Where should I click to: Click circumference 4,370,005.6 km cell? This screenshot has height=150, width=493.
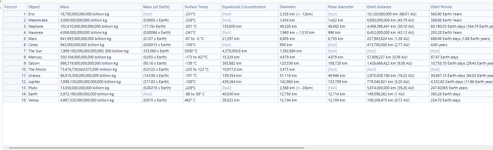249,51
